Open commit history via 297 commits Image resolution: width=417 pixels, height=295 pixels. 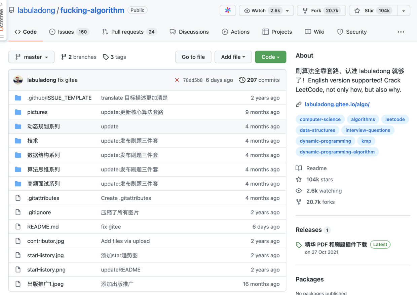(x=259, y=80)
